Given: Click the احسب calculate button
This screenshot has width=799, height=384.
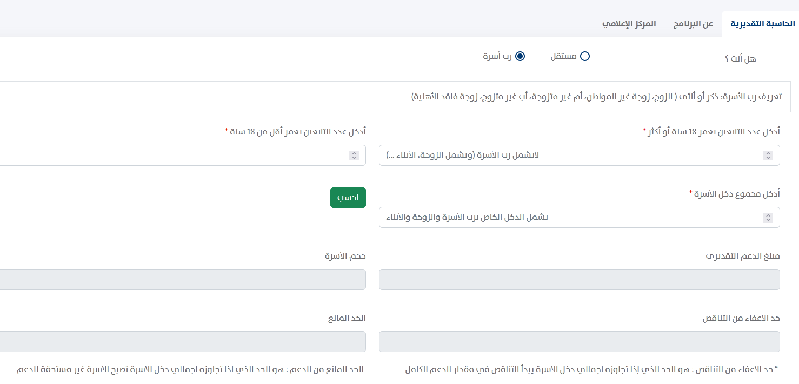Looking at the screenshot, I should [x=348, y=198].
